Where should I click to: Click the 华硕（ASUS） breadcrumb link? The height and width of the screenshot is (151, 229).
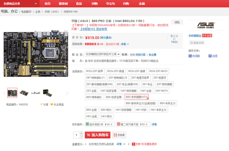pos(52,12)
